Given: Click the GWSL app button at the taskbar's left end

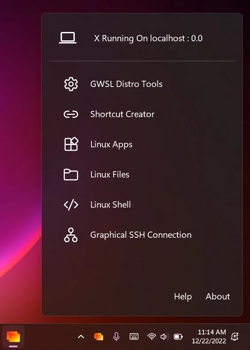Looking at the screenshot, I should [13, 337].
